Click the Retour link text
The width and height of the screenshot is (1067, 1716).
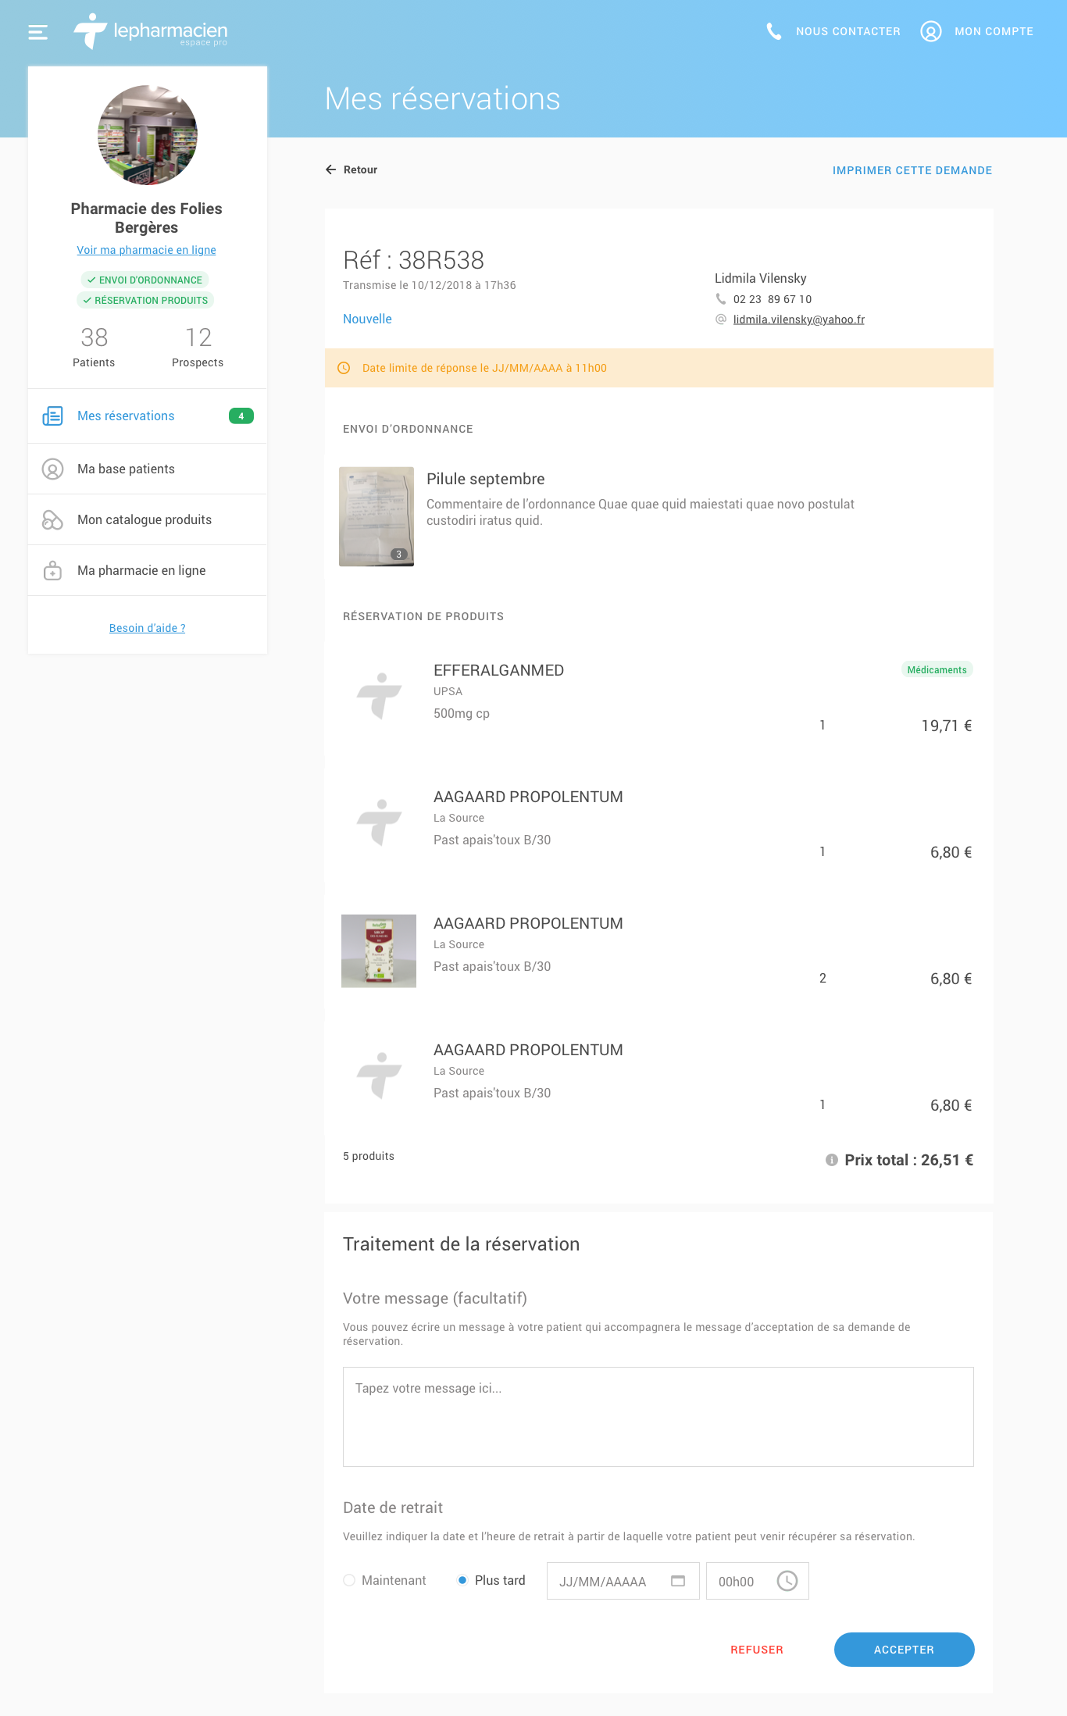[x=360, y=169]
